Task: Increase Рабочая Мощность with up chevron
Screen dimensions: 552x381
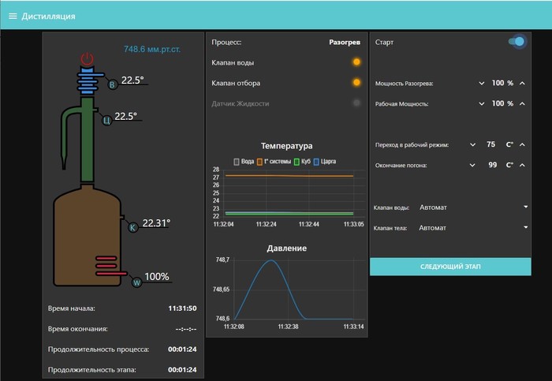Action: [x=522, y=104]
